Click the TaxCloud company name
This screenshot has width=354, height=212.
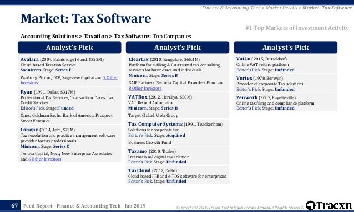[139, 170]
